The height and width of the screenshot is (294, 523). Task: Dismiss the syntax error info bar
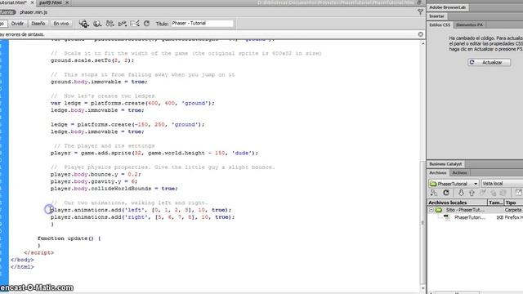tap(421, 34)
